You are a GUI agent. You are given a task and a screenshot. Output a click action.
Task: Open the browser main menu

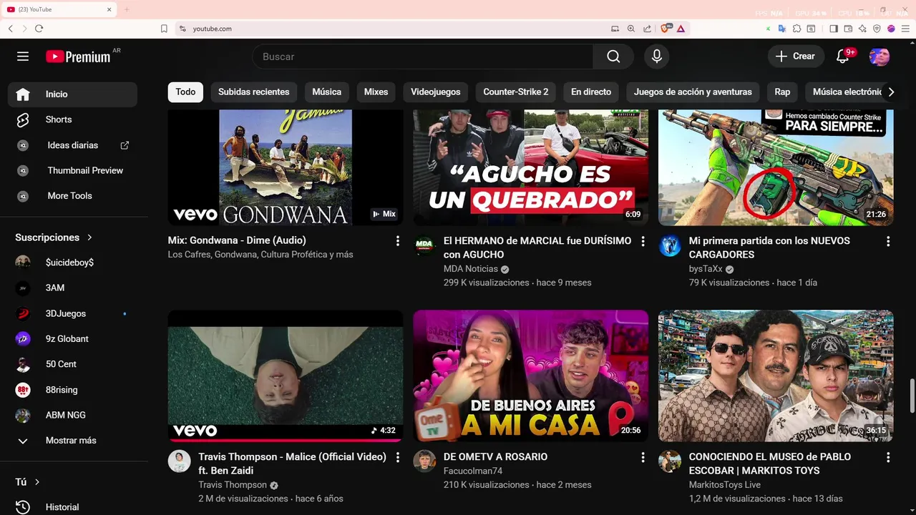tap(905, 29)
